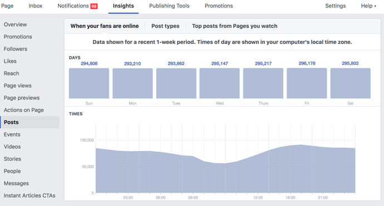The height and width of the screenshot is (206, 384).
Task: Select the Friday bar in Days chart
Action: tap(307, 83)
